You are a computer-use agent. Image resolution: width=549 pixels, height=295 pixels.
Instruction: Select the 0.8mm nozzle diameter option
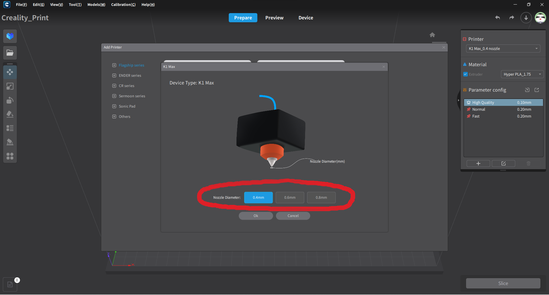[321, 197]
